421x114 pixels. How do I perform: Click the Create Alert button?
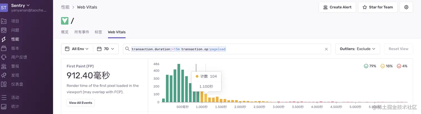tap(337, 7)
